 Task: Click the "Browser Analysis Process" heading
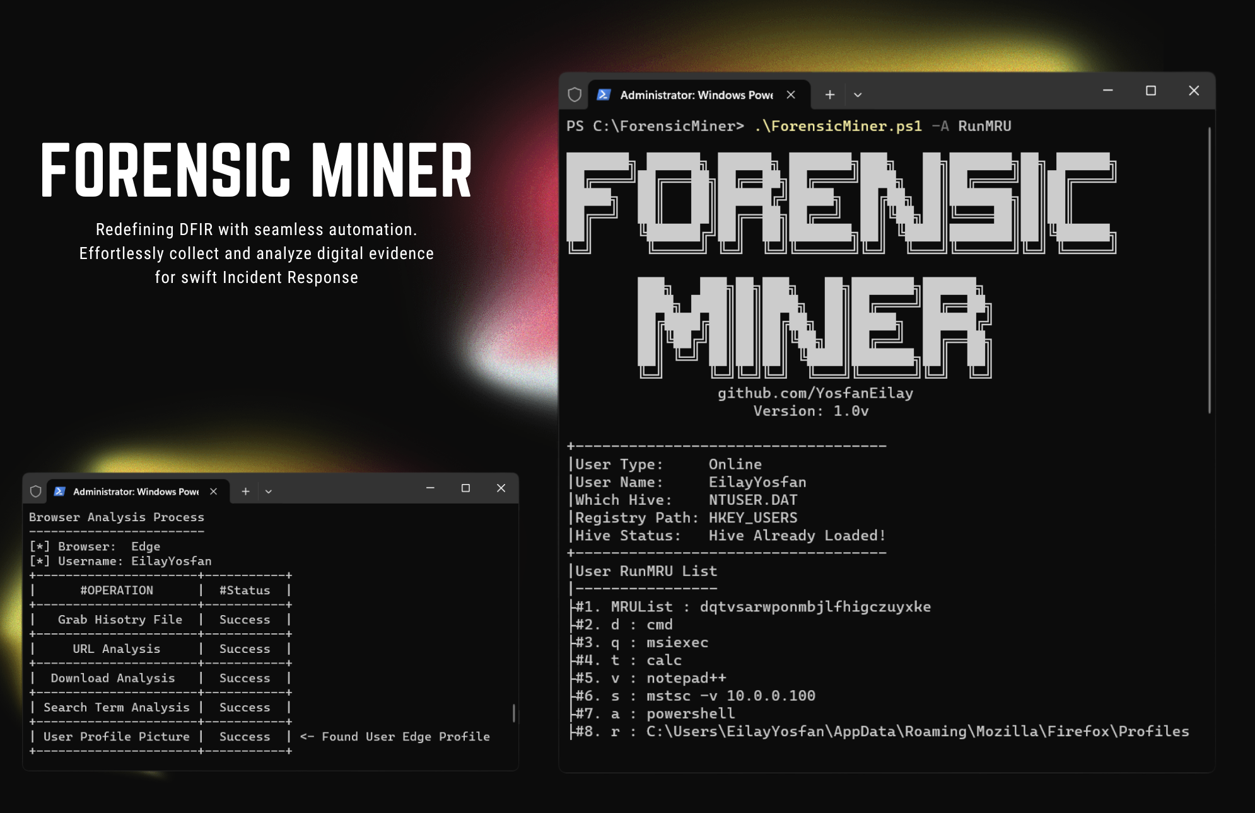[x=117, y=517]
